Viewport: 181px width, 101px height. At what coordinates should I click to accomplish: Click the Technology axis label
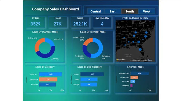coord(34,79)
